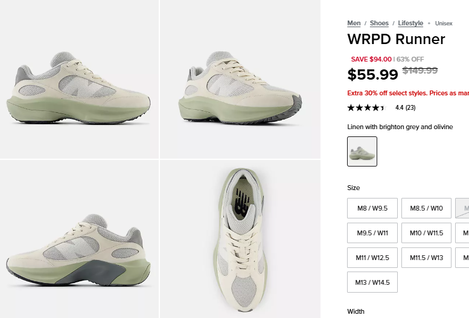This screenshot has width=469, height=318.
Task: Click the Extra 30% off promo text
Action: pos(408,93)
